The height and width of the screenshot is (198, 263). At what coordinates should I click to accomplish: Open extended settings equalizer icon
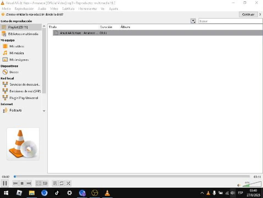pos(45,183)
